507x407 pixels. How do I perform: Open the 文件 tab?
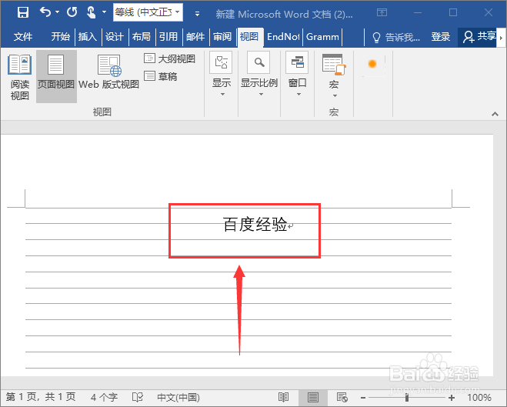(x=23, y=36)
